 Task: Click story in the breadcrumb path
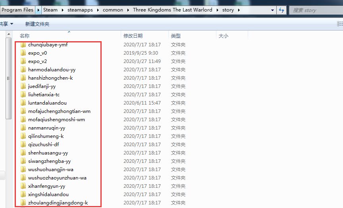pyautogui.click(x=228, y=10)
